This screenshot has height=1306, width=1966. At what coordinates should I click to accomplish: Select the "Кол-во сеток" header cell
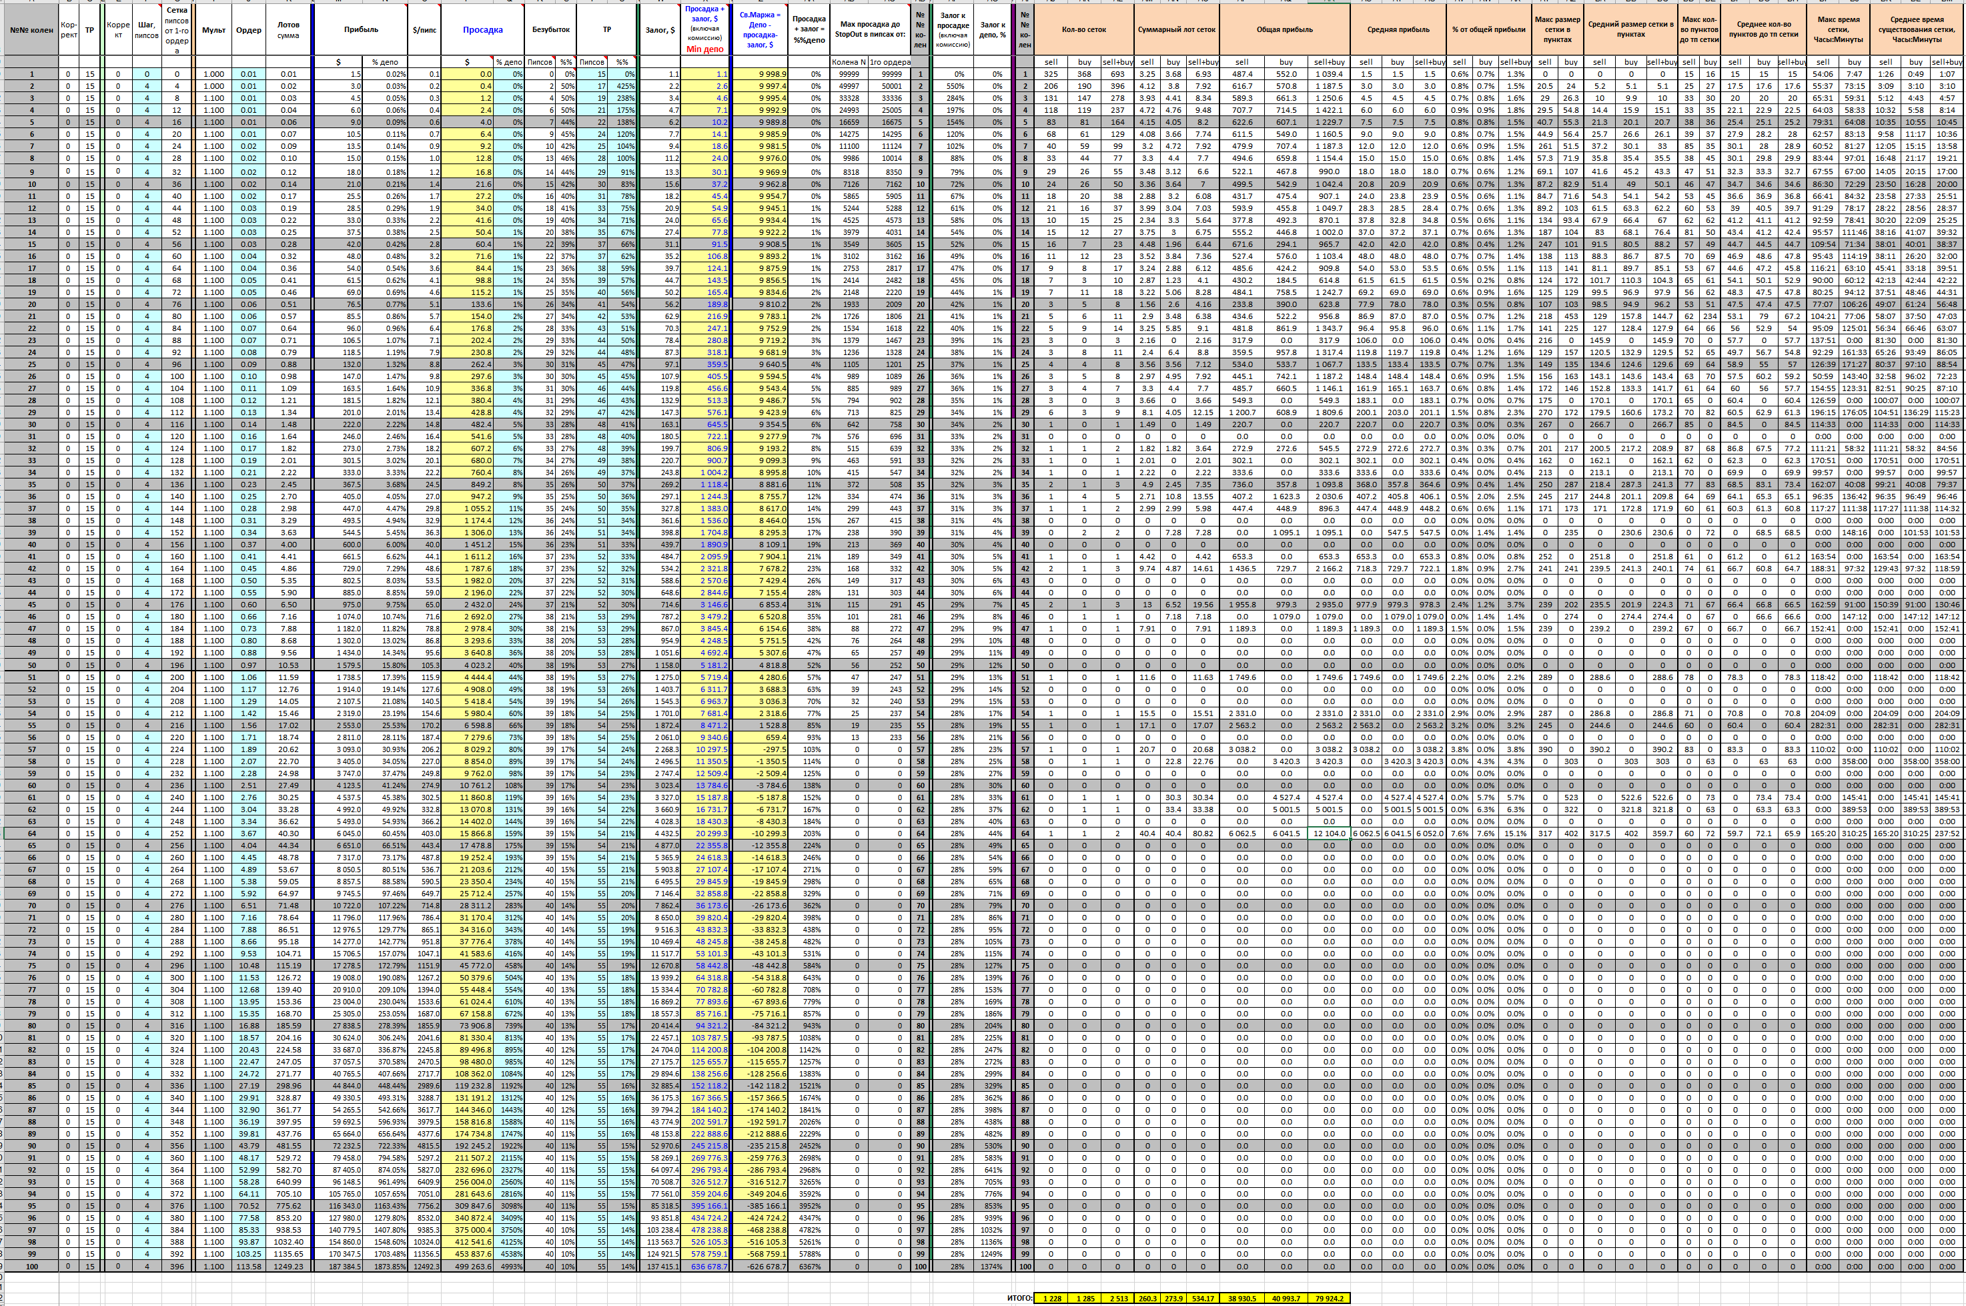point(1084,30)
